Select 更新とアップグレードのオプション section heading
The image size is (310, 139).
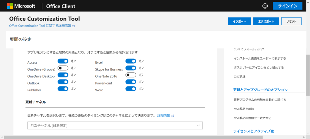point(260,90)
